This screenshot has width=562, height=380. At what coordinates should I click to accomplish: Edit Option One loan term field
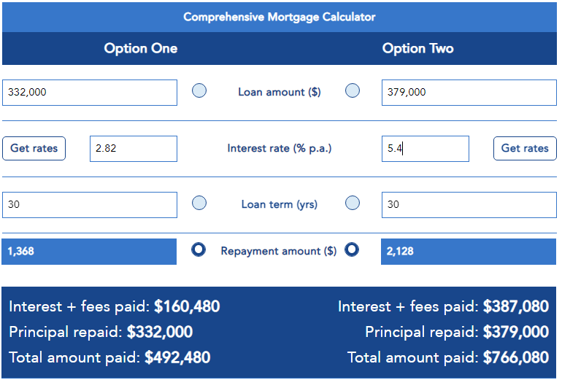[90, 205]
